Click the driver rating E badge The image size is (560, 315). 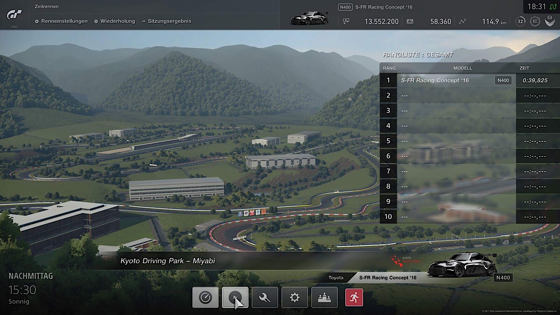pos(535,21)
